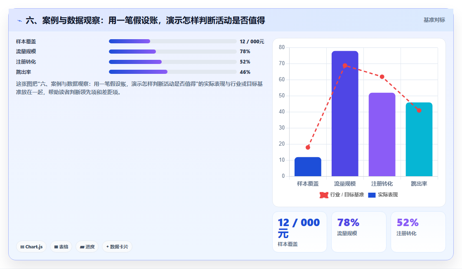Click benchmark point near 跳出率 bar top

[419, 111]
